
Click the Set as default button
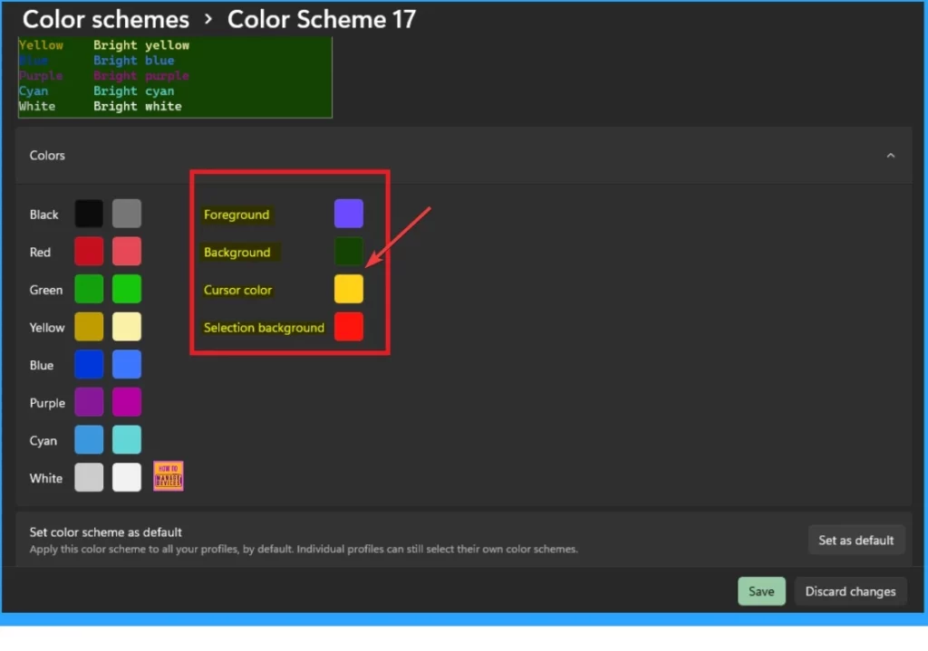(855, 540)
